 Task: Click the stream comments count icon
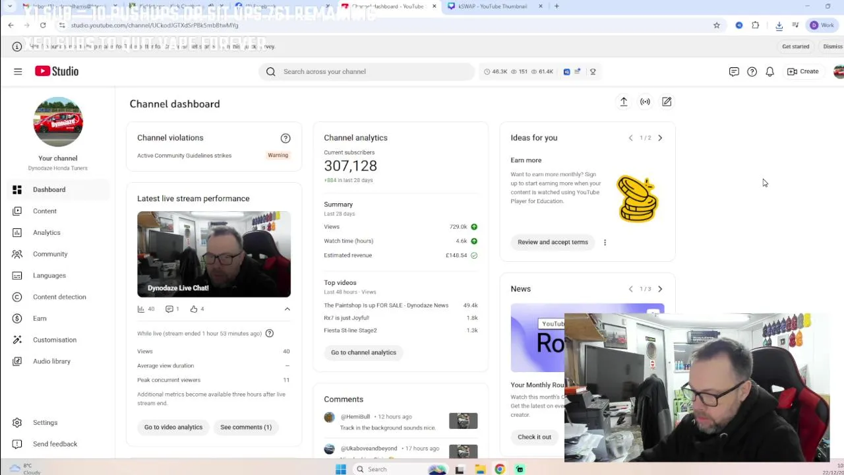click(169, 309)
